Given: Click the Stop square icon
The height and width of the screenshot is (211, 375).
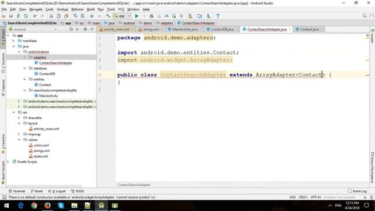Looking at the screenshot, I should coord(181,16).
